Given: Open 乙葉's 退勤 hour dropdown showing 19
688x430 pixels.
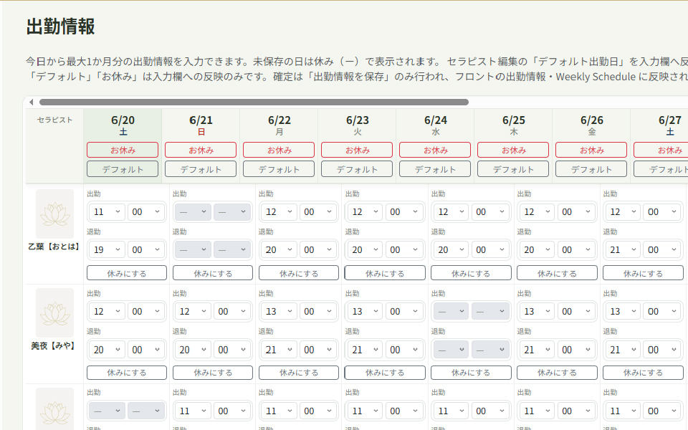Looking at the screenshot, I should 107,249.
